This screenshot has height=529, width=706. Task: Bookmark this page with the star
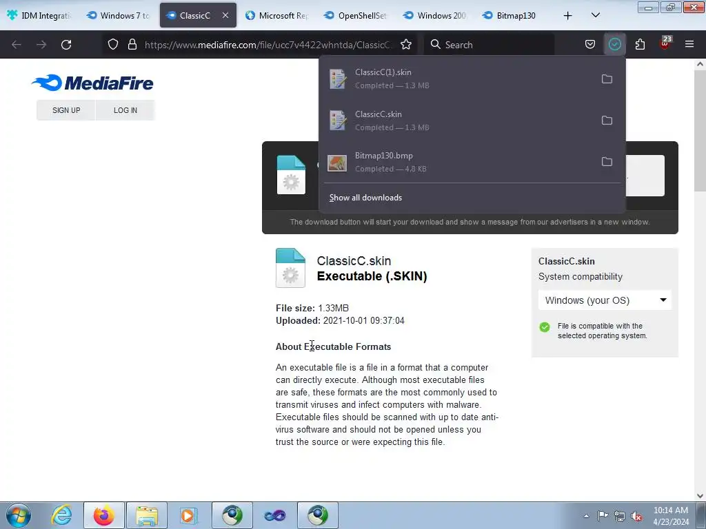pyautogui.click(x=406, y=45)
